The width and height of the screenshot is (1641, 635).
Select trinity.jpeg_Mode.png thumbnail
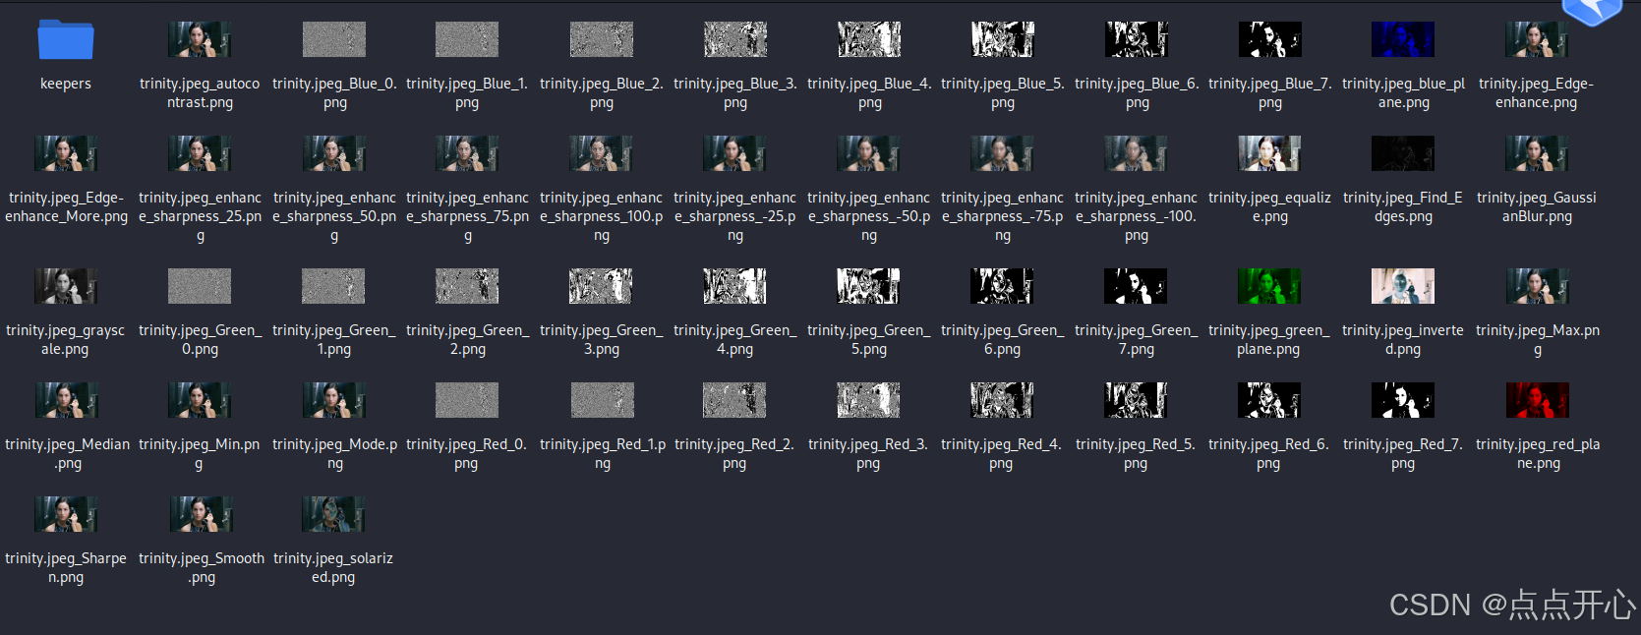click(334, 400)
